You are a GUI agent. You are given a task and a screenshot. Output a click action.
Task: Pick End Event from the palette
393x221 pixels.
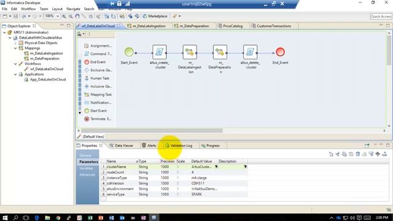point(95,62)
